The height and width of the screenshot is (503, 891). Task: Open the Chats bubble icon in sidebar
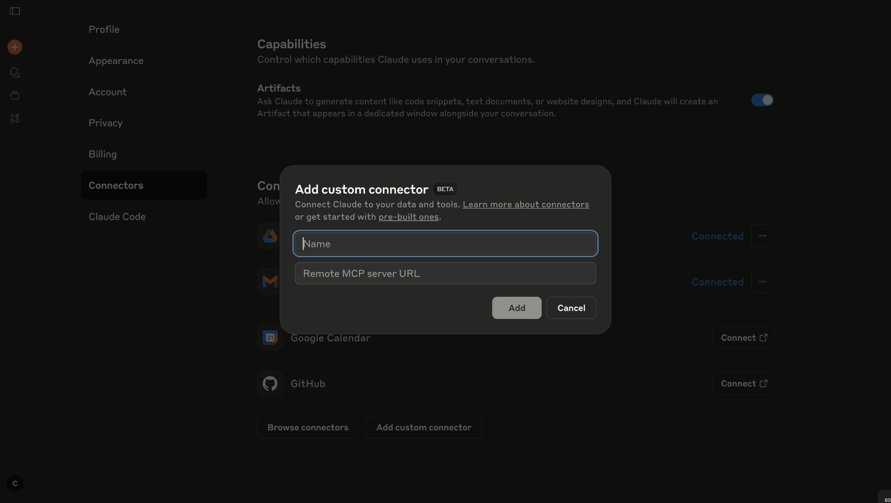(x=14, y=73)
